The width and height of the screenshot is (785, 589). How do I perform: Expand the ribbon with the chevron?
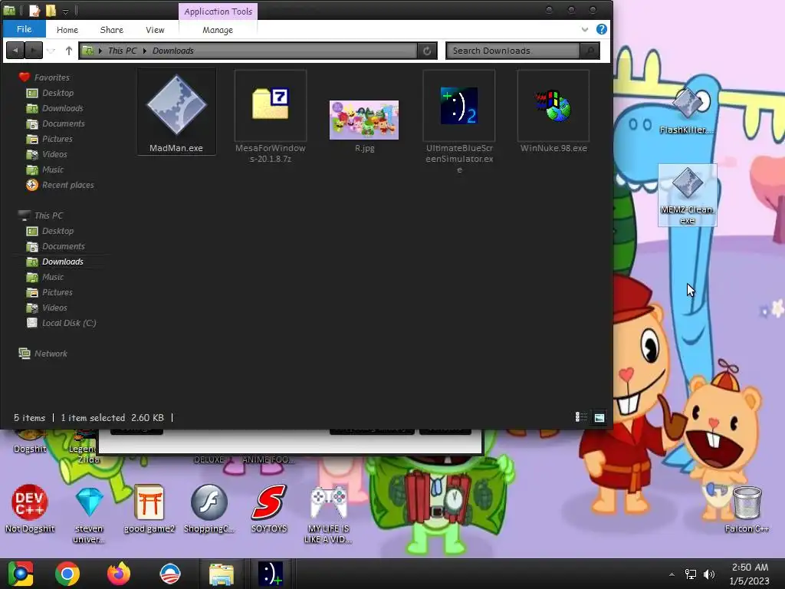coord(585,30)
